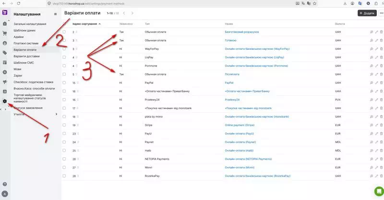Open «Оплата частинами» ПриватБанку link

[247, 91]
